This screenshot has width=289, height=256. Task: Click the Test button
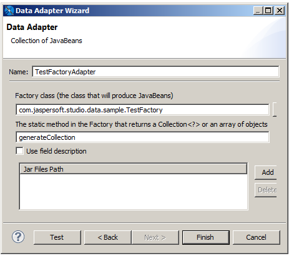[57, 237]
